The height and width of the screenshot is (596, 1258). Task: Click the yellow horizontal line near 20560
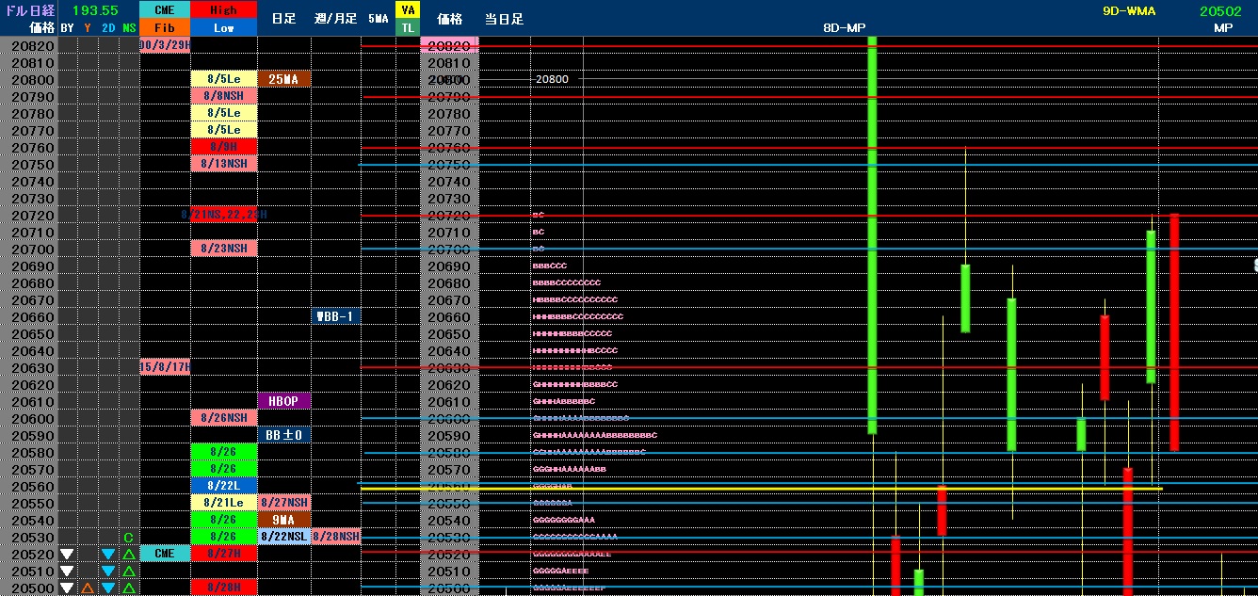(x=761, y=489)
